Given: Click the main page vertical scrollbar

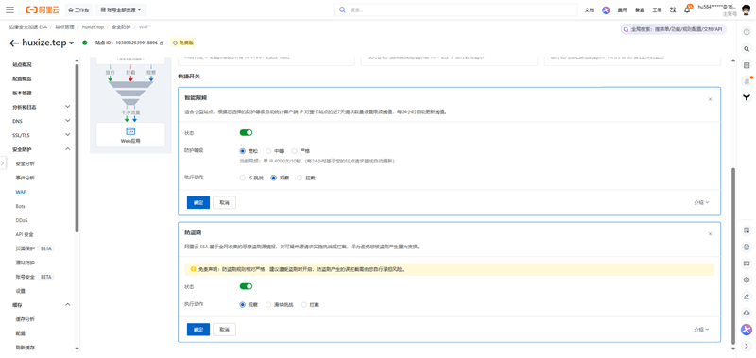Looking at the screenshot, I should coord(734,255).
